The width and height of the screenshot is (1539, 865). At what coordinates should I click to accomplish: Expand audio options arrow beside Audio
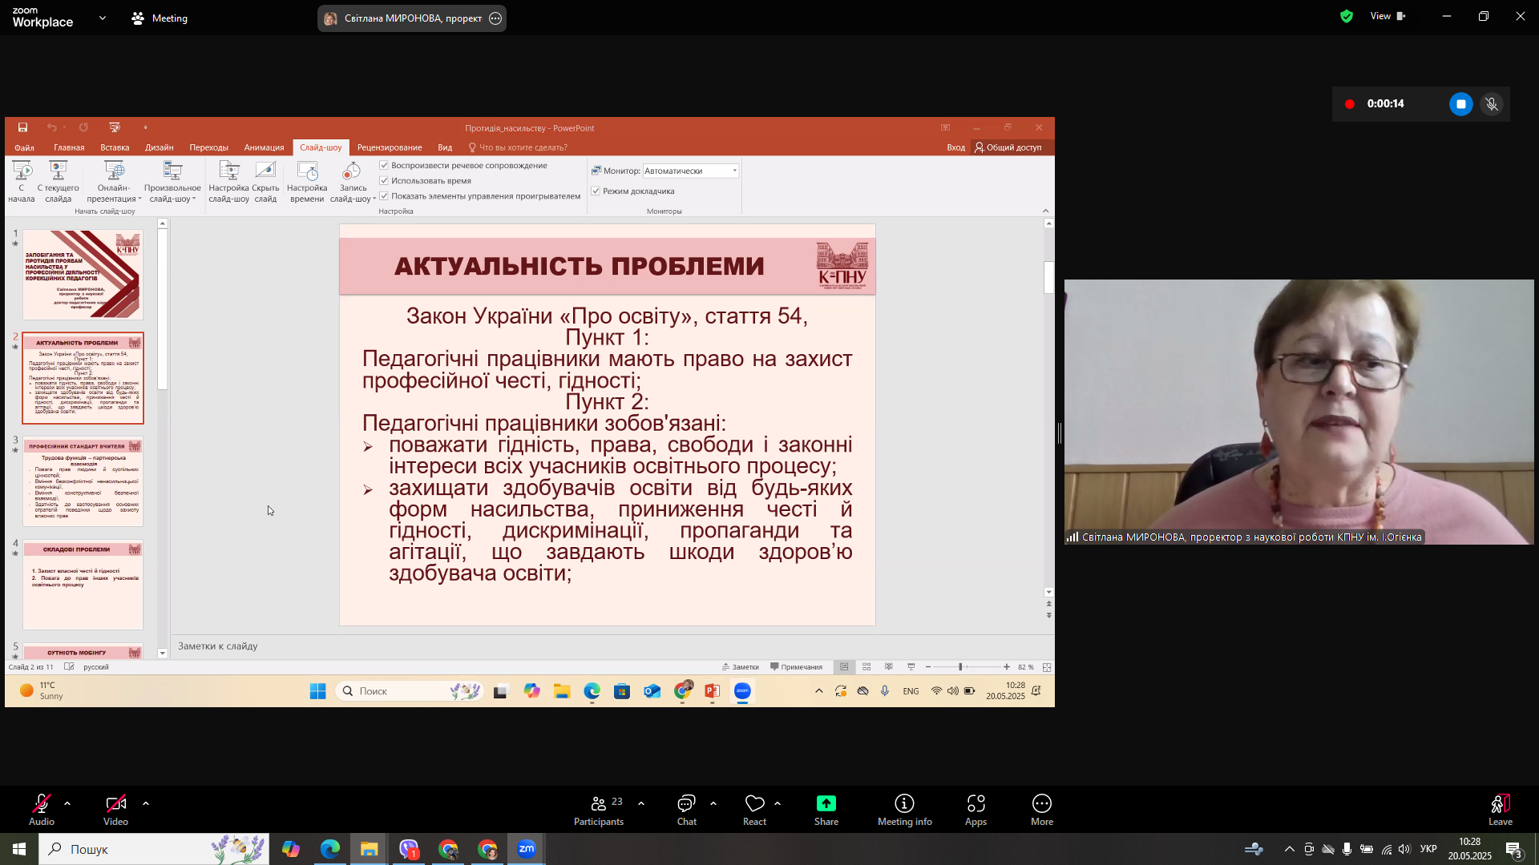point(67,803)
